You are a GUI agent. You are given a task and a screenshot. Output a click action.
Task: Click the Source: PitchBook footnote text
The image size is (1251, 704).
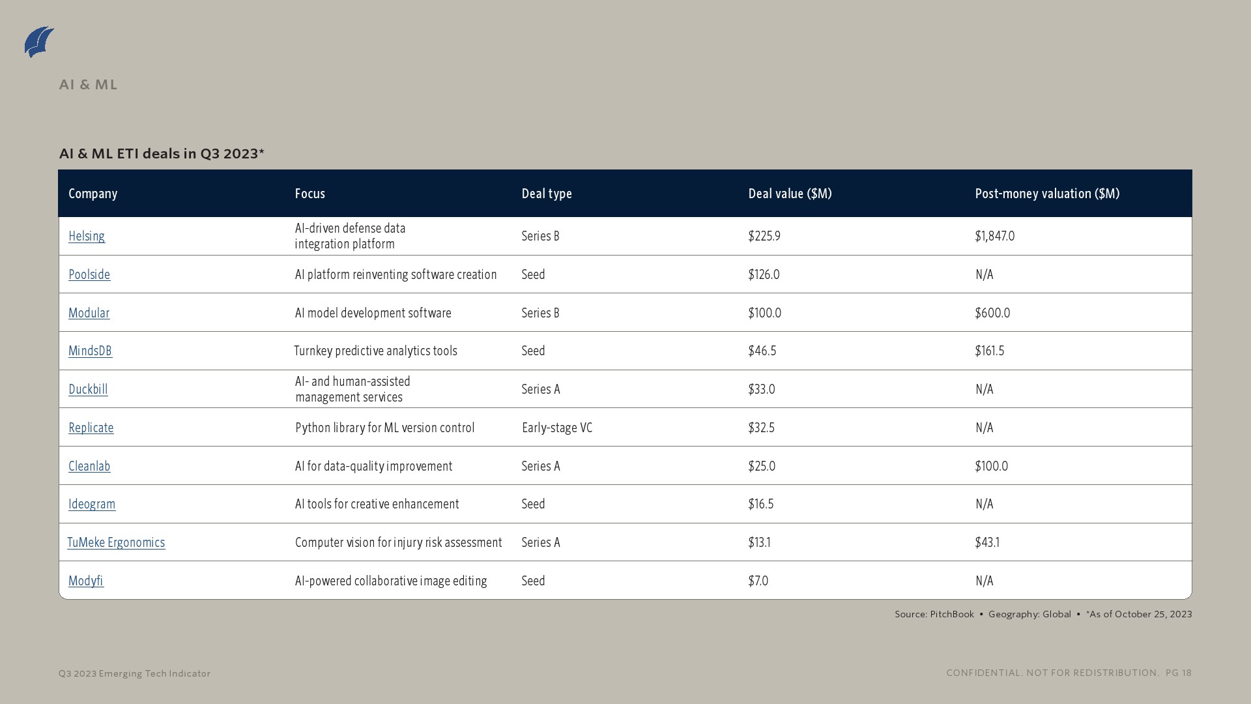coord(934,614)
